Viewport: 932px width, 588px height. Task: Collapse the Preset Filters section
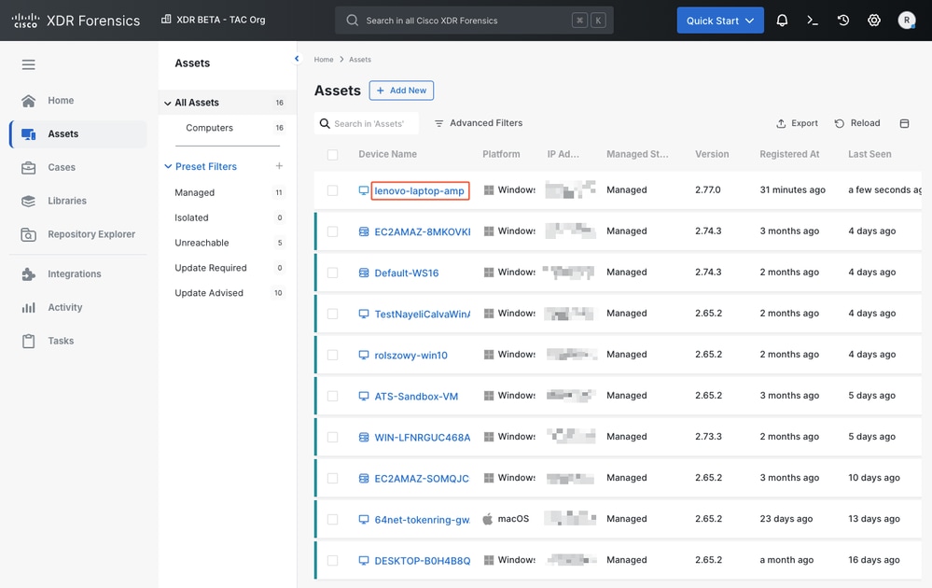click(x=168, y=167)
